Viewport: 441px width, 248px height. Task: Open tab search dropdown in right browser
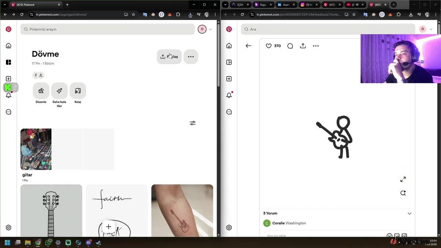coord(225,5)
